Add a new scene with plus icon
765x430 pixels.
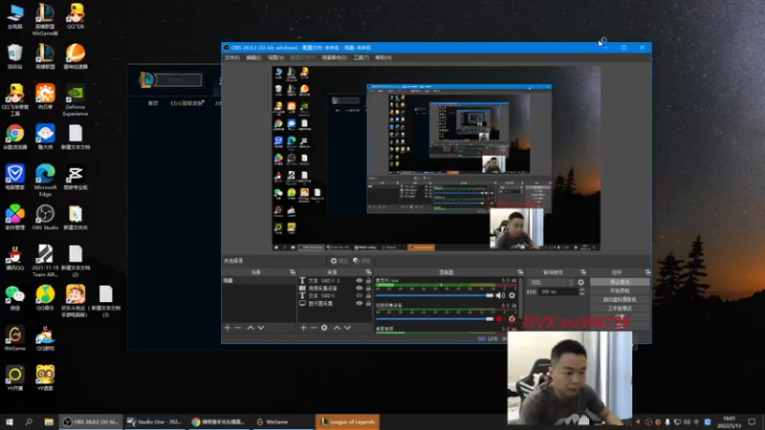point(228,328)
